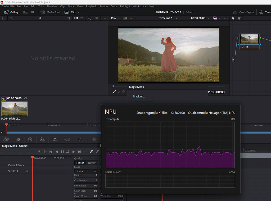Open the Color Match palette
The image size is (271, 201).
point(18,139)
